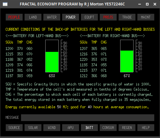This screenshot has height=138, width=160.
Task: Click the CHG definition line
Action: point(79,94)
